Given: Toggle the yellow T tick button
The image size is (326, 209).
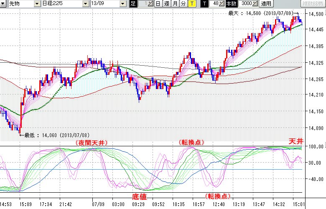Looking at the screenshot, I should [x=191, y=4].
